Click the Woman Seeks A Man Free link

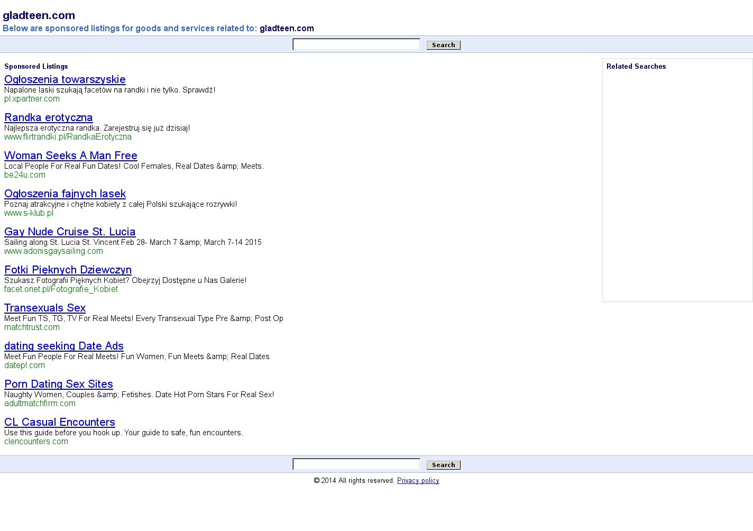[71, 156]
